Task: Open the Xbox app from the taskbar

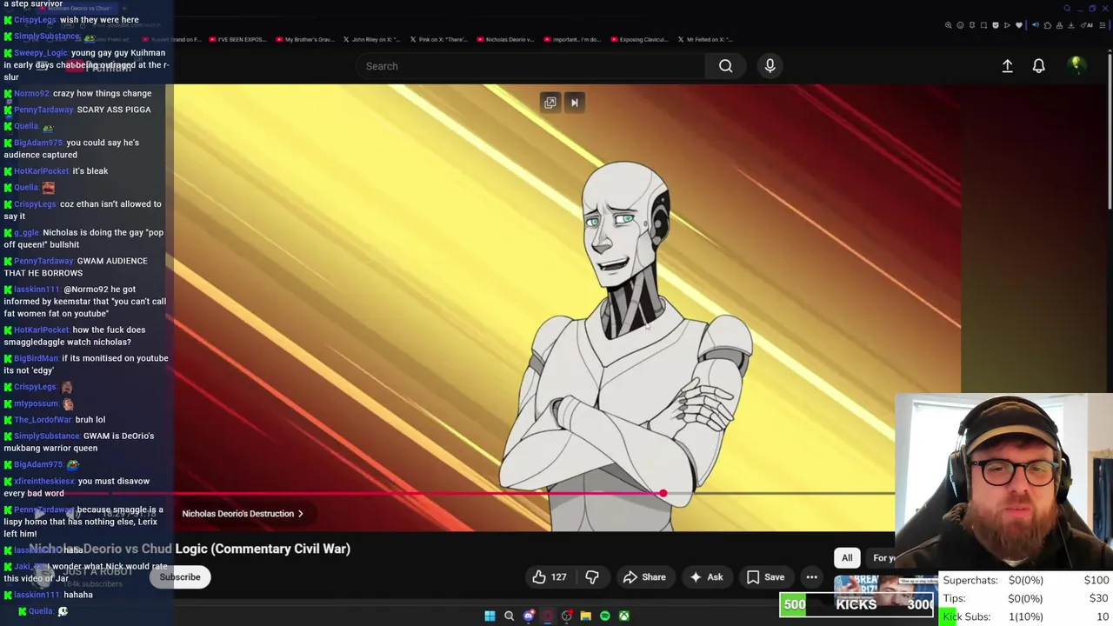Action: pos(623,616)
